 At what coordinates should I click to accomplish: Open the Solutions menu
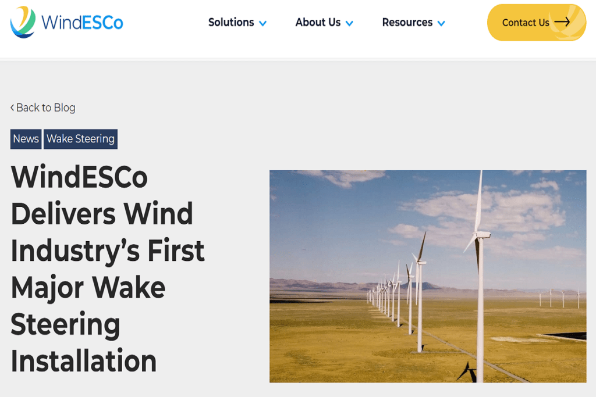coord(231,23)
